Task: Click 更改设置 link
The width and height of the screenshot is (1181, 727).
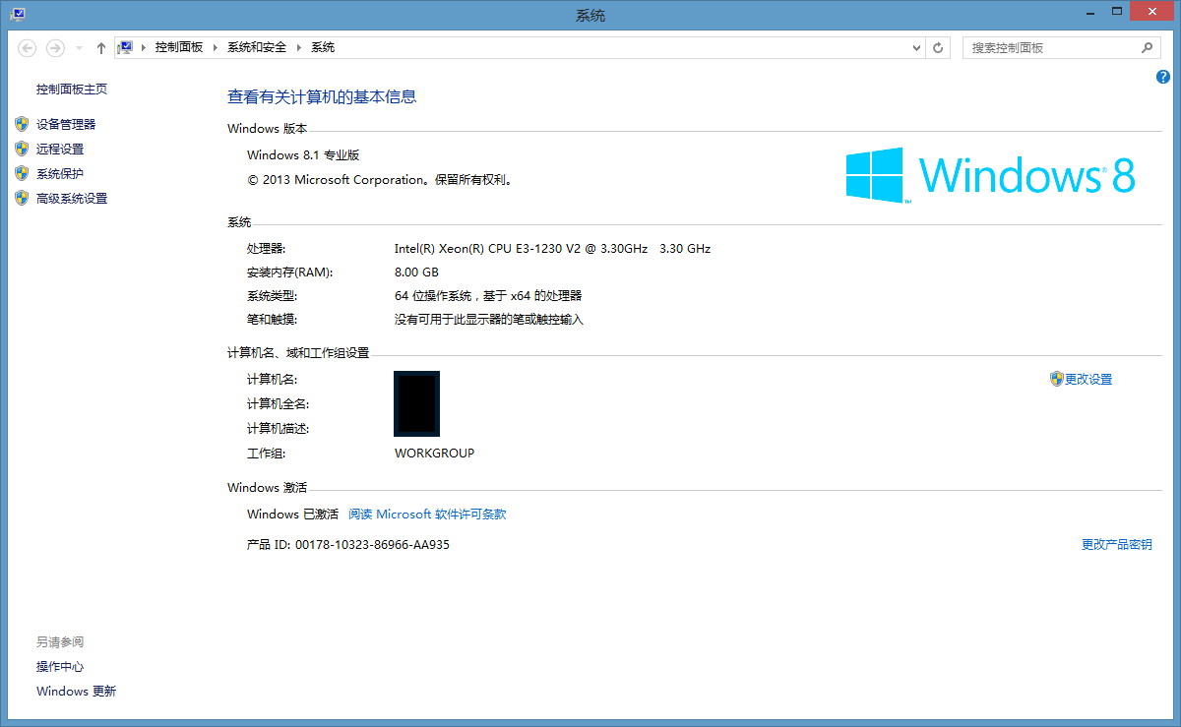Action: click(x=1088, y=379)
